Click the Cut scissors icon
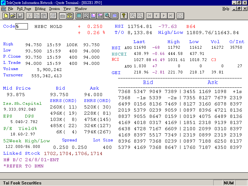 pos(29,16)
